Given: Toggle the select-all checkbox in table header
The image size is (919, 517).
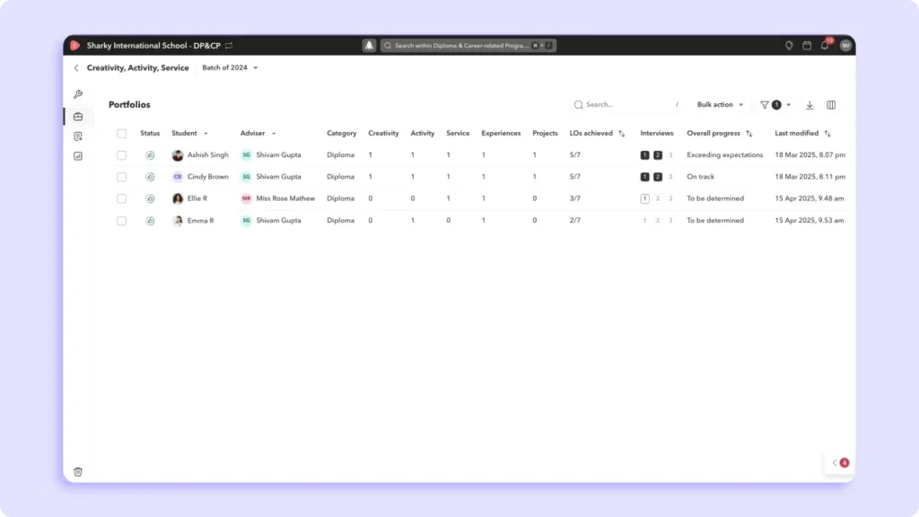Looking at the screenshot, I should [x=122, y=134].
